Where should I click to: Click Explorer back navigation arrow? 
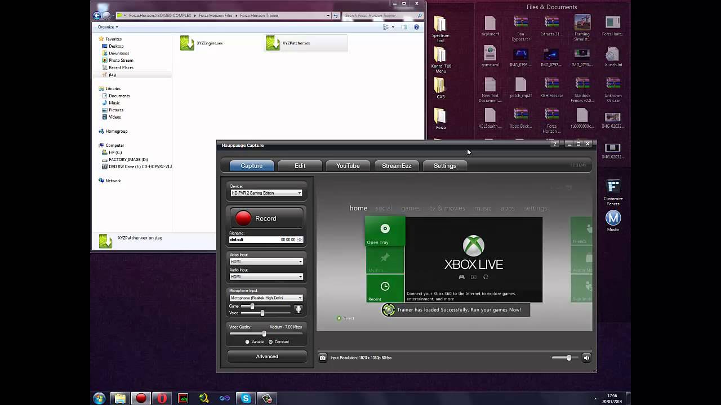97,16
